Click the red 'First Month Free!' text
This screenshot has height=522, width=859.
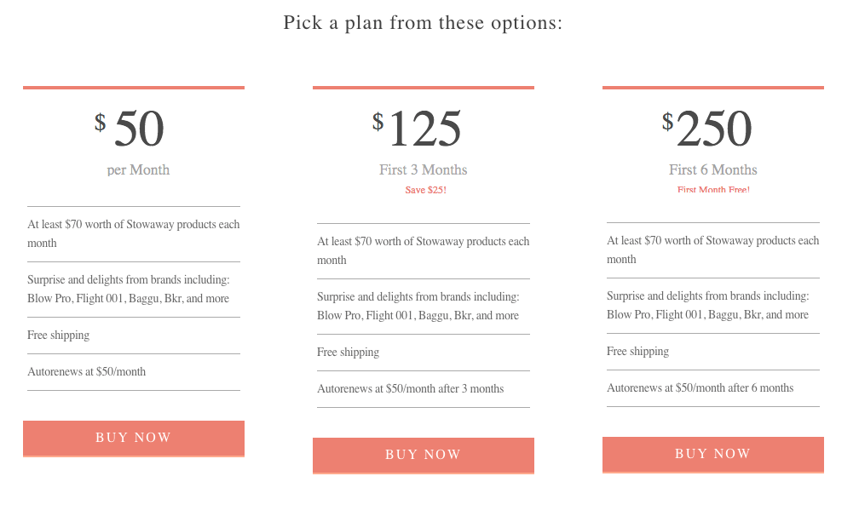tap(713, 189)
